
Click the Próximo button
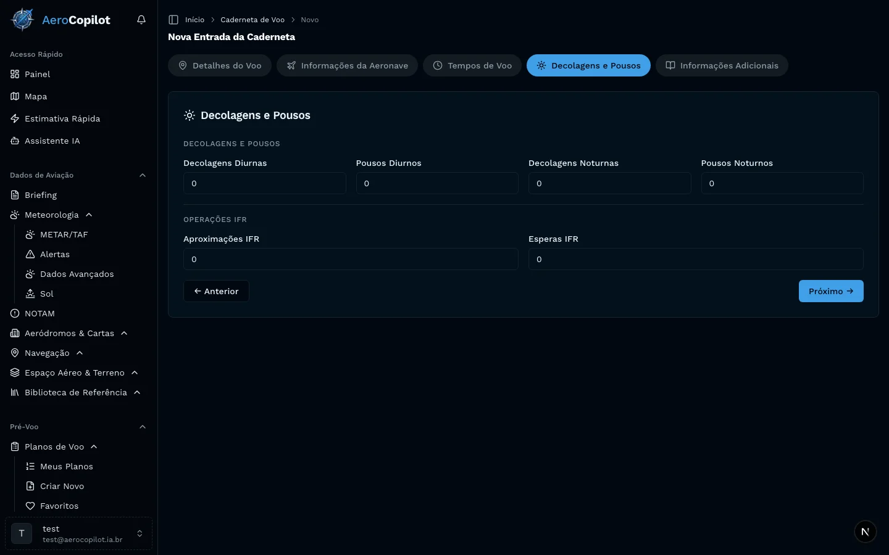coord(830,291)
